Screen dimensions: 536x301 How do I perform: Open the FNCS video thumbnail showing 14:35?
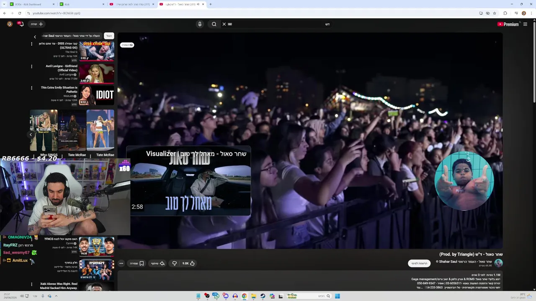tap(97, 246)
